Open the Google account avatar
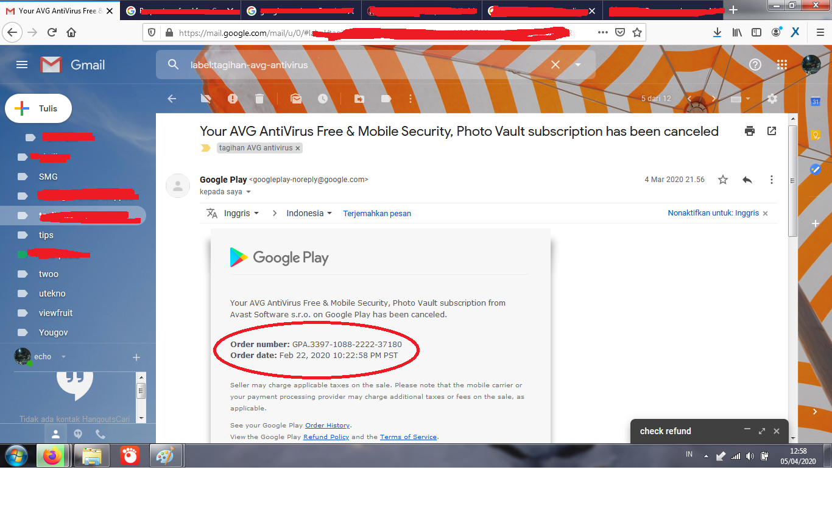The height and width of the screenshot is (520, 832). click(x=811, y=65)
